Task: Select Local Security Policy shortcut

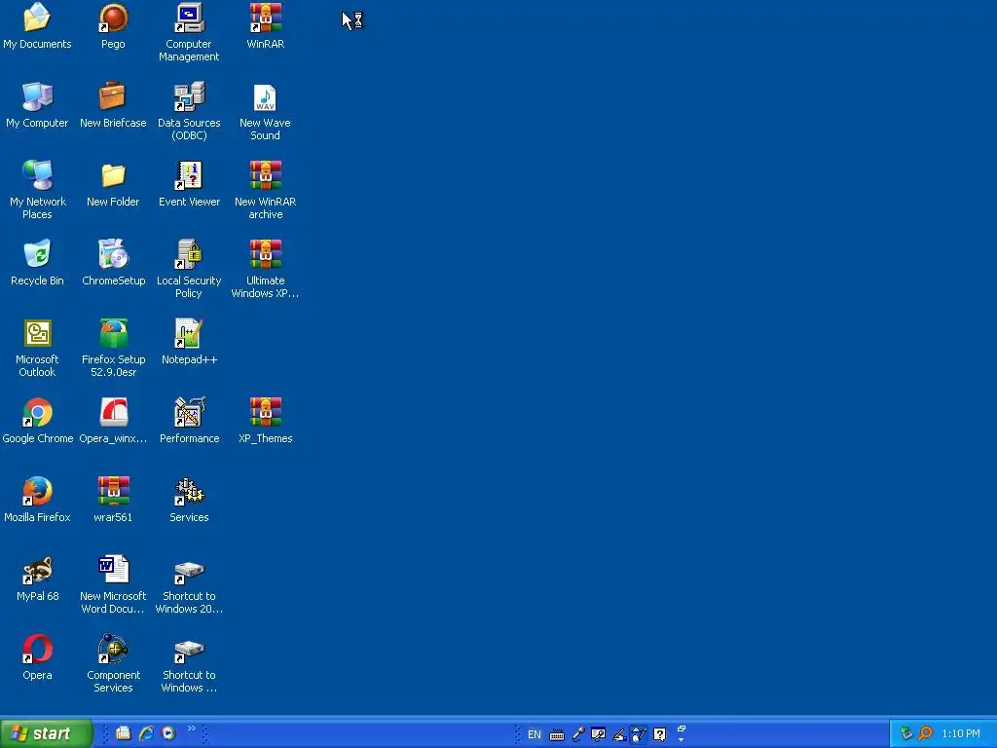Action: (189, 269)
